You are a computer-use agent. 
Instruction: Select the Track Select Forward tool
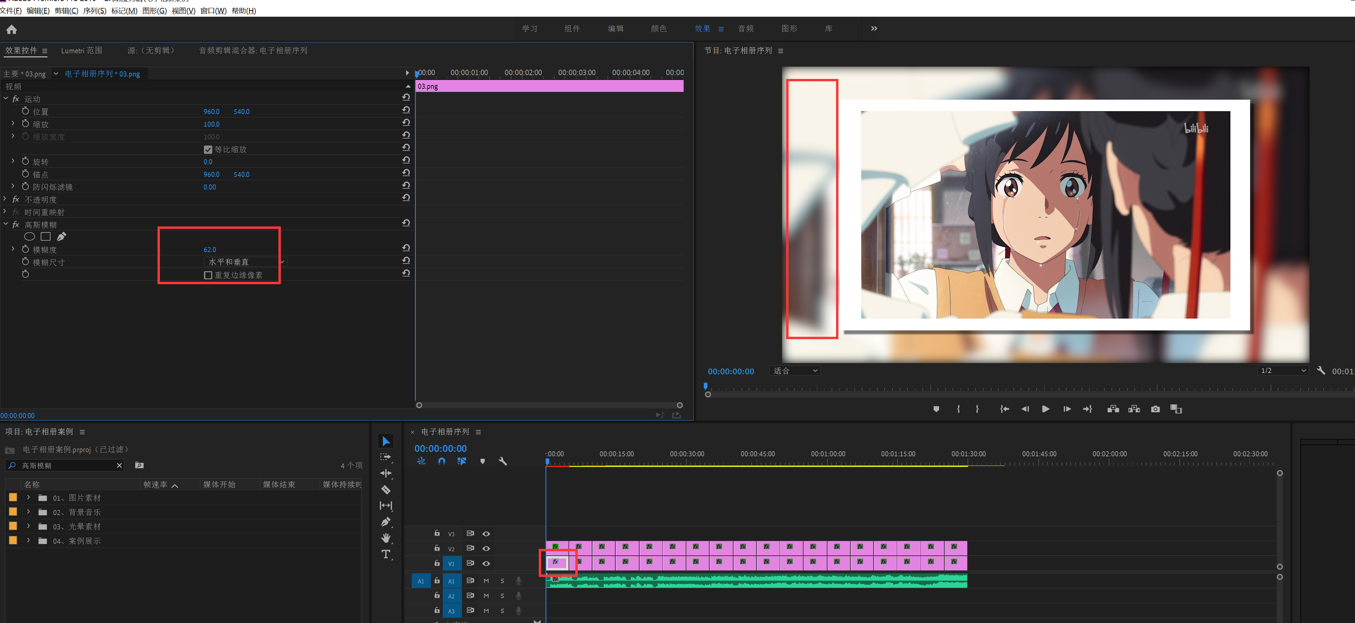[386, 457]
